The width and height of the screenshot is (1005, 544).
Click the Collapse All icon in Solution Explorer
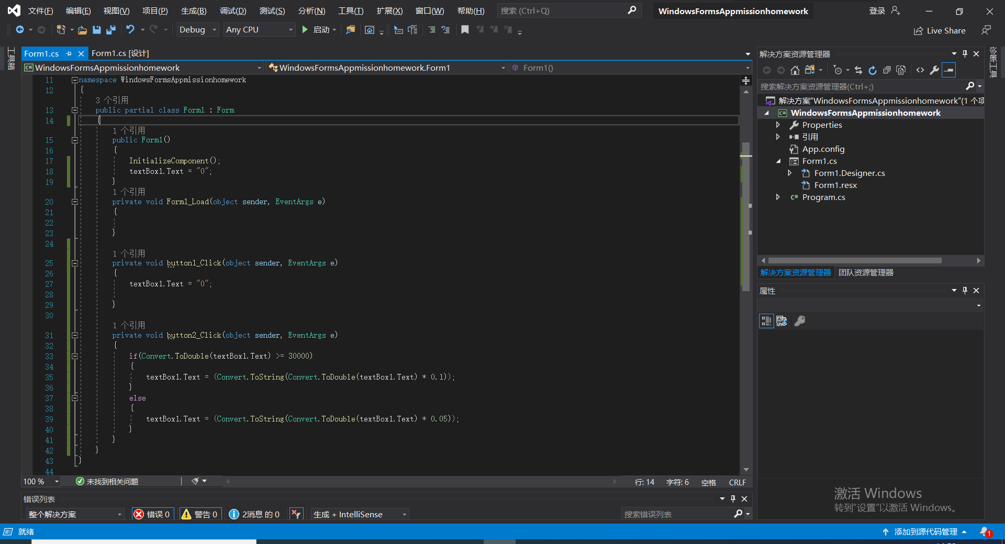point(887,70)
